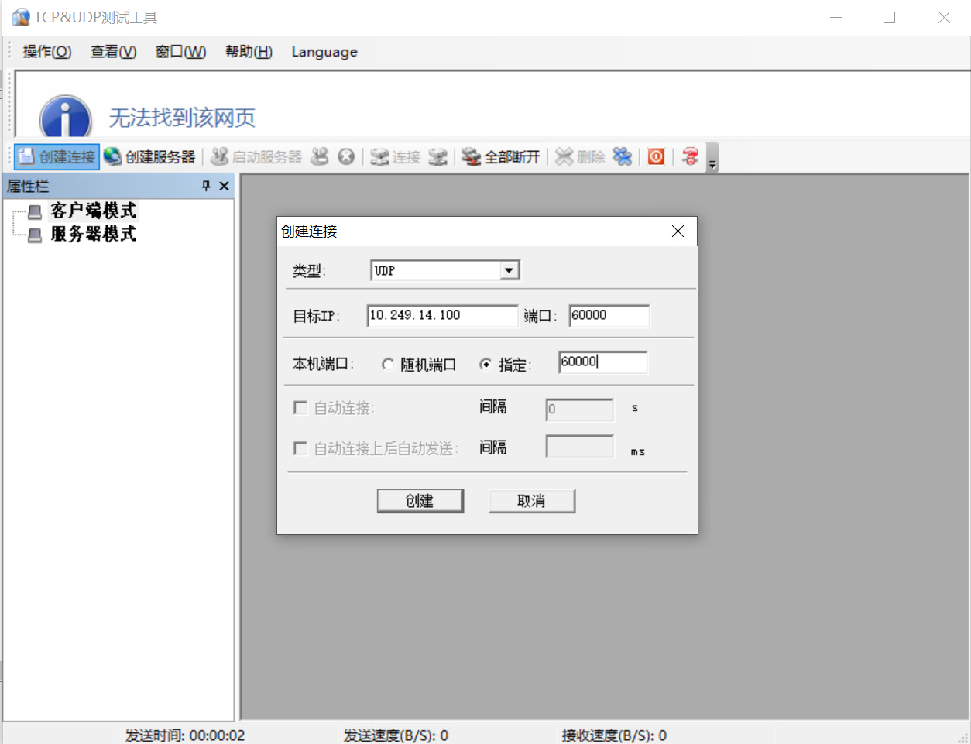971x744 pixels.
Task: Click the 发送时间 status bar entry
Action: (x=185, y=735)
